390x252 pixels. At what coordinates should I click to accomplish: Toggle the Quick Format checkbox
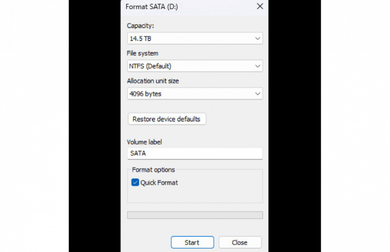click(135, 182)
